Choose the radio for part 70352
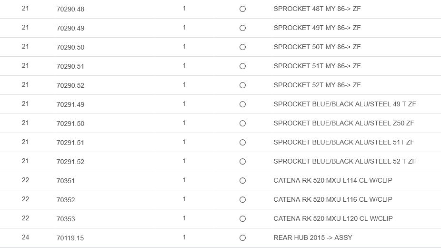This screenshot has height=248, width=441. (x=242, y=200)
